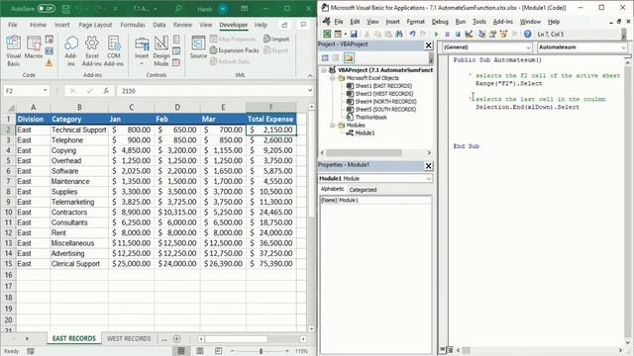
Task: Click View Microsoft Excel icon in VBA toolbar
Action: (327, 35)
